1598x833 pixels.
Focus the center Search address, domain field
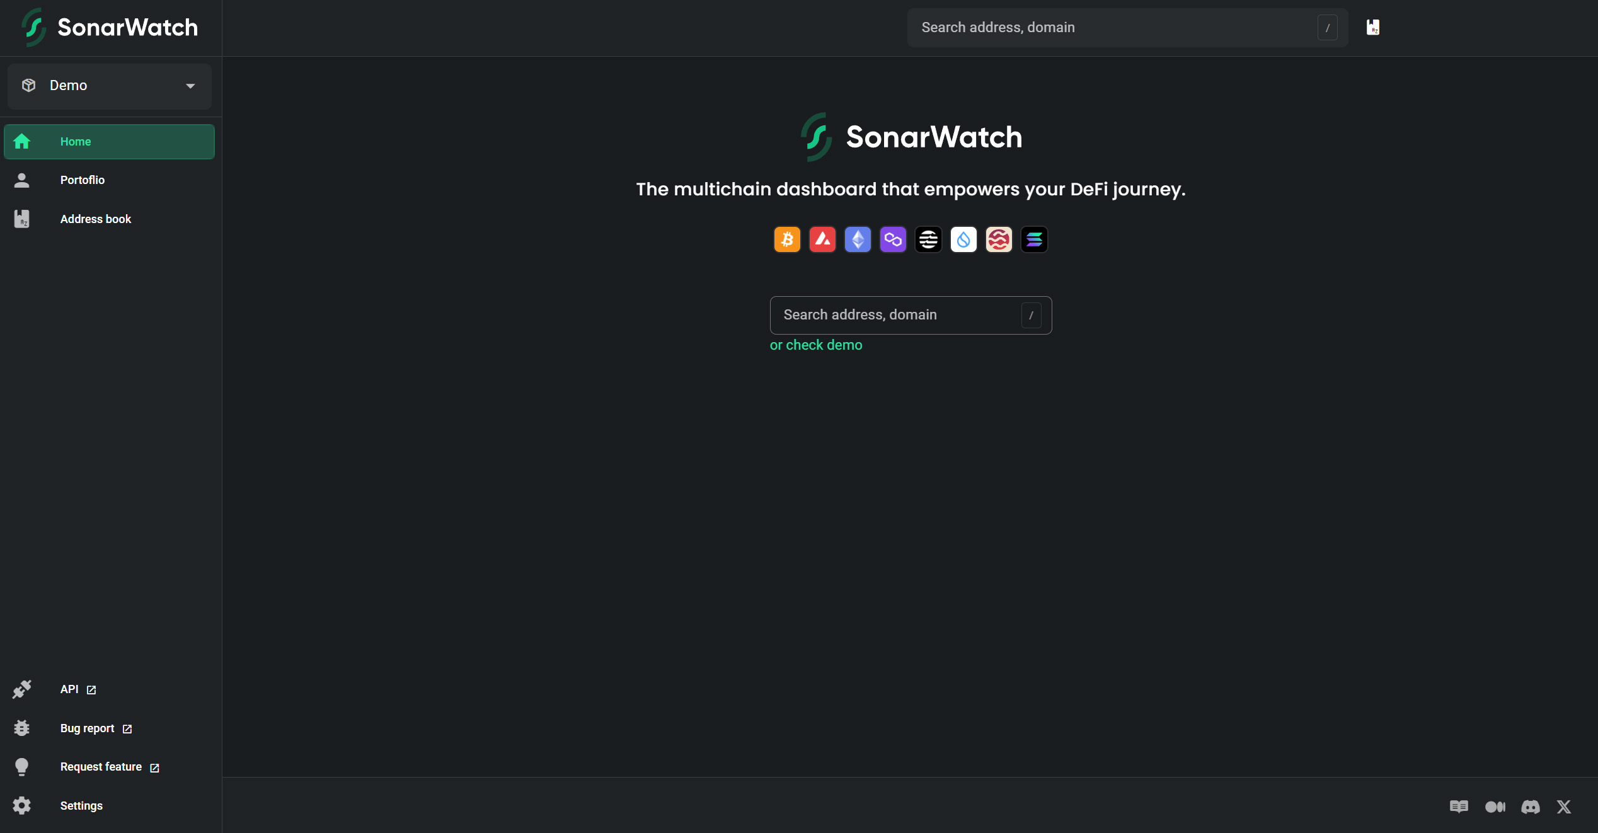pyautogui.click(x=895, y=315)
